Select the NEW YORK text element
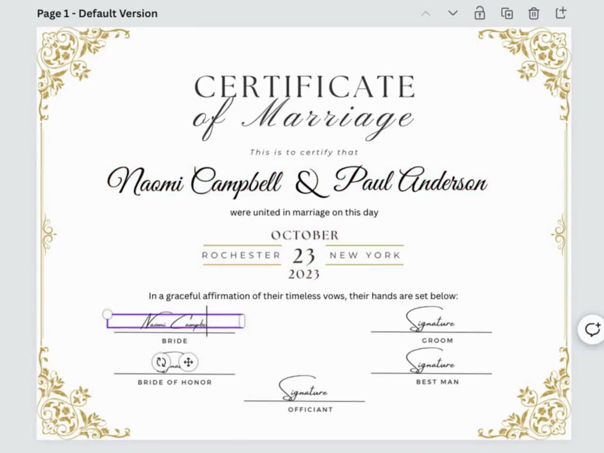The height and width of the screenshot is (453, 604). tap(364, 255)
